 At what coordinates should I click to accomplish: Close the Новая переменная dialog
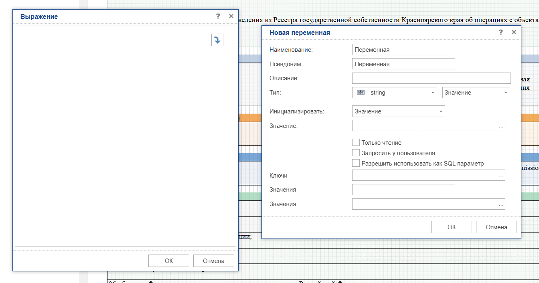click(514, 32)
